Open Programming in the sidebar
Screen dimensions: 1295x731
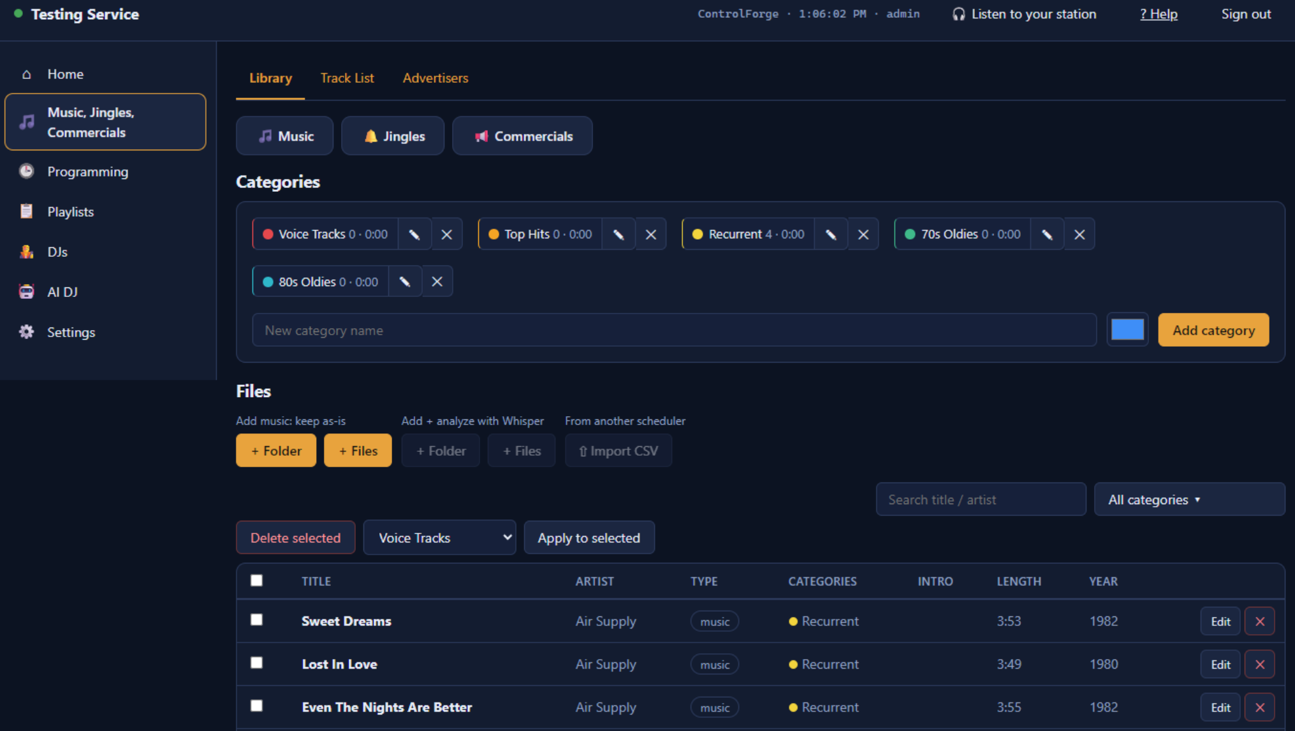click(105, 171)
